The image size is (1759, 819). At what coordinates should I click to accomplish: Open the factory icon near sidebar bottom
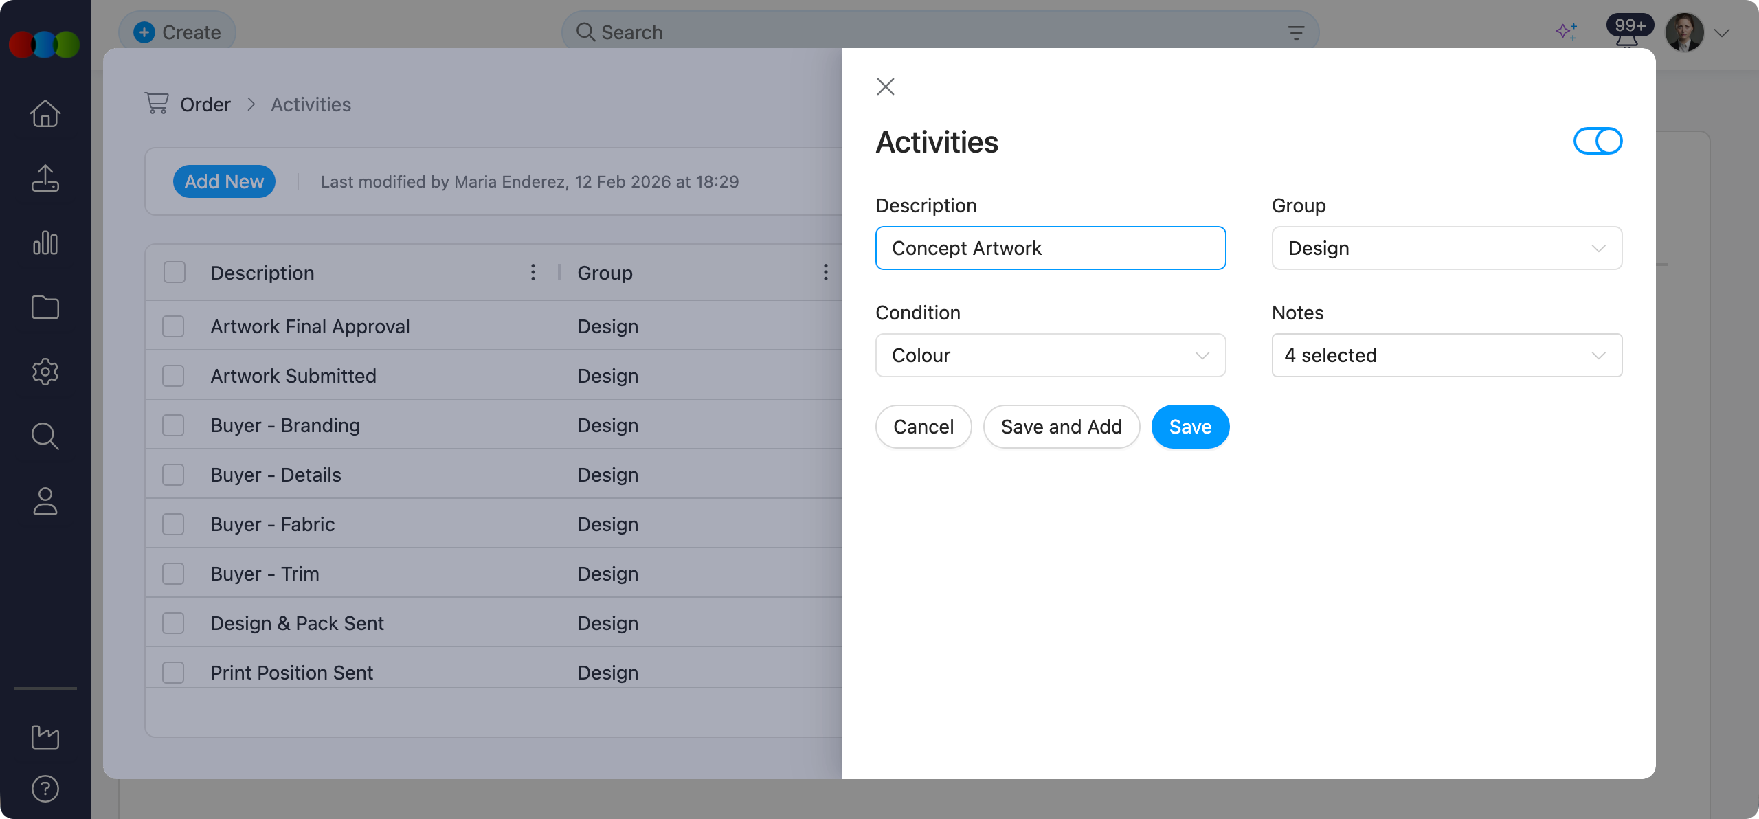[45, 737]
